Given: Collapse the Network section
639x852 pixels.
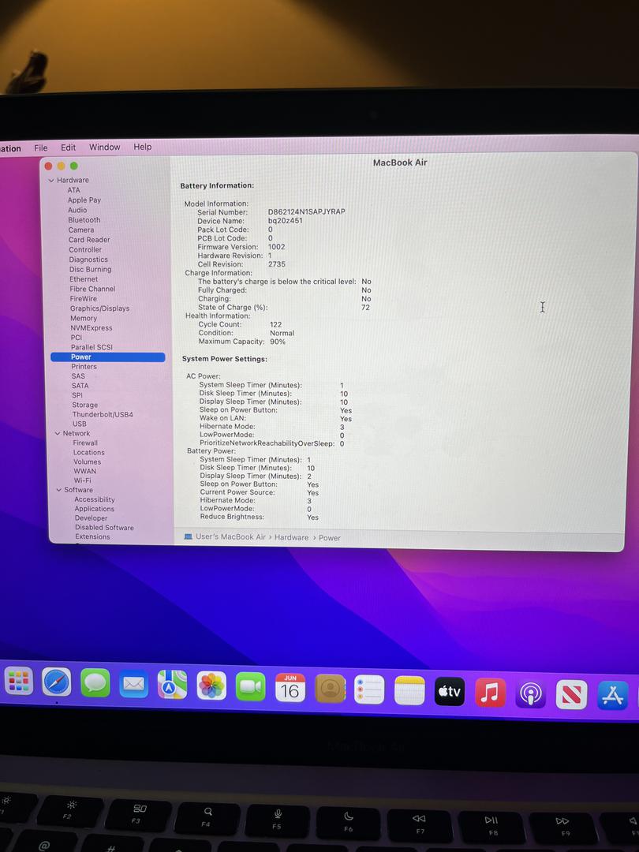Looking at the screenshot, I should point(58,434).
